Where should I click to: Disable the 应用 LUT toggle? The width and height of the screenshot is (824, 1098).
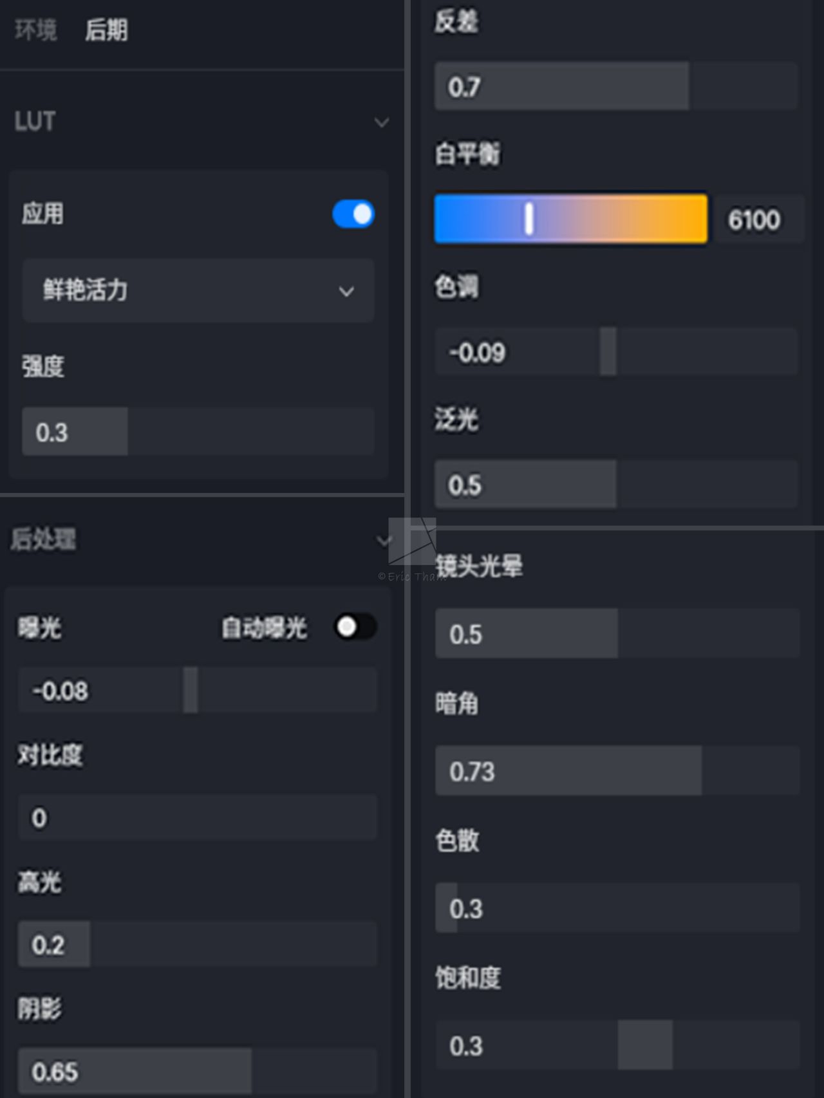coord(353,214)
